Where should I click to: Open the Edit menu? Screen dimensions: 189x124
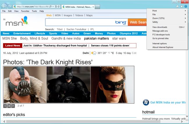tap(10, 11)
